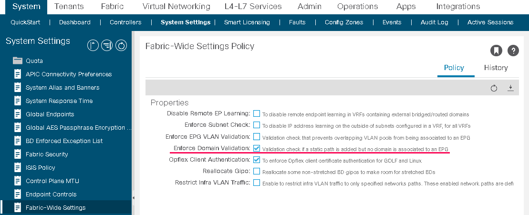Screen dimensions: 529x215
Task: Open the Faults link in submenu bar
Action: (297, 22)
